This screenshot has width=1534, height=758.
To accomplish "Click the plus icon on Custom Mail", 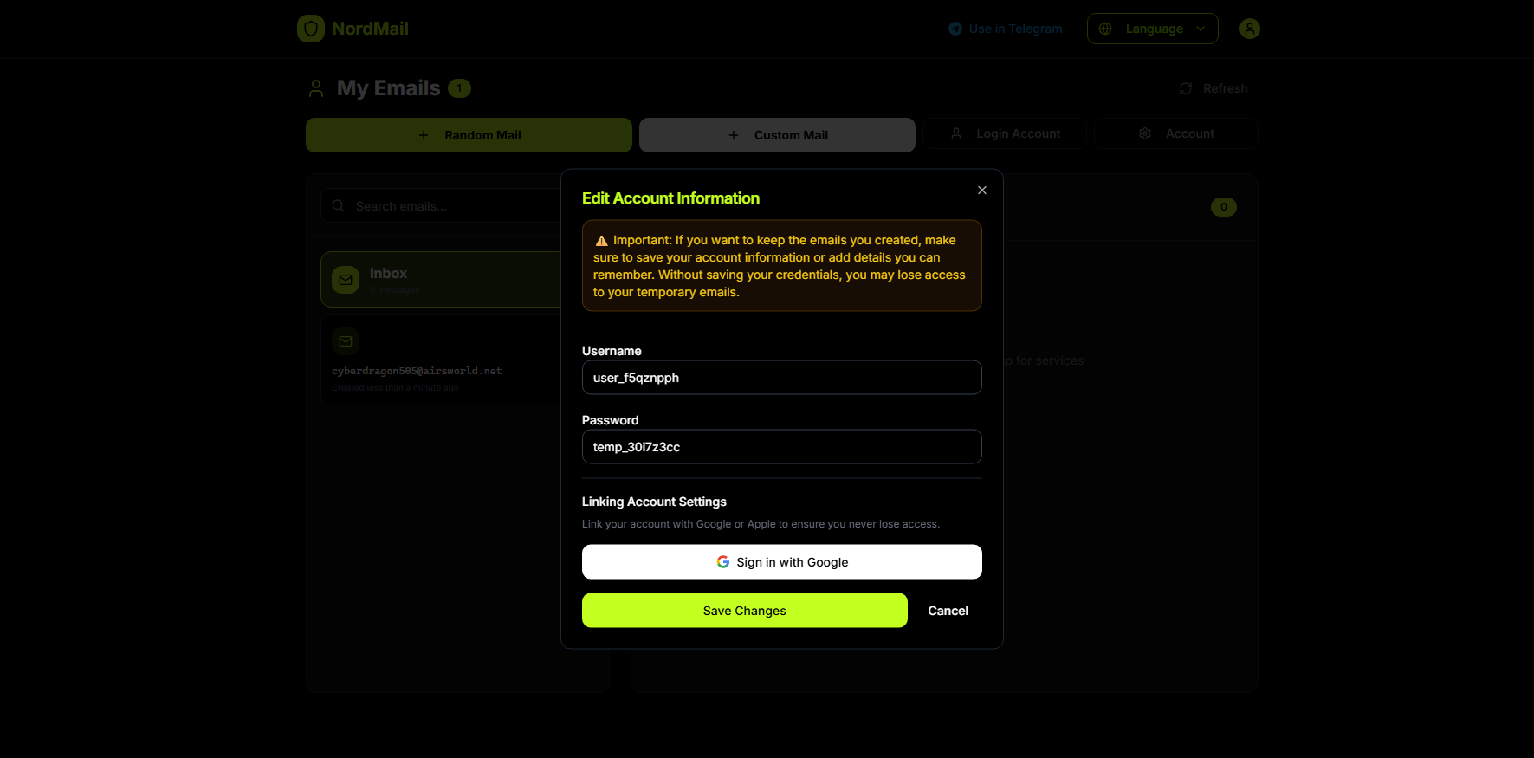I will point(734,135).
